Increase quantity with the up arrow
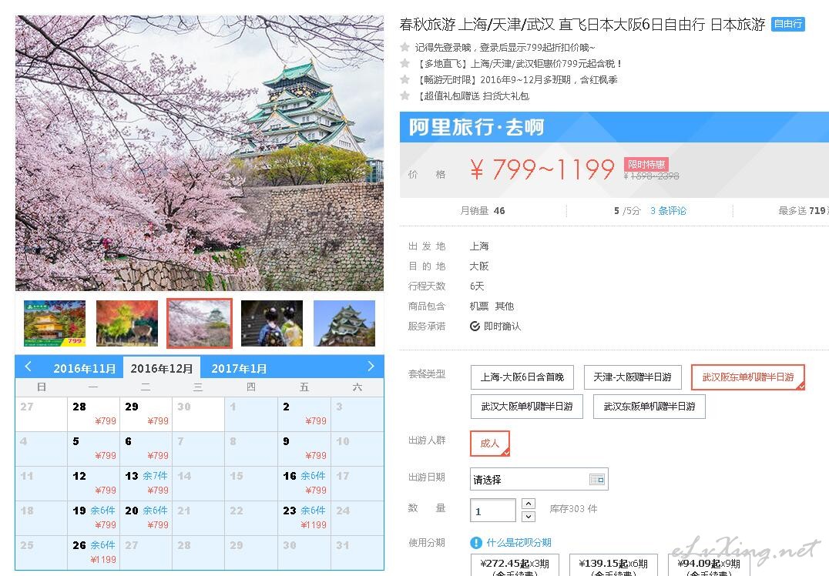829x576 pixels. click(529, 504)
